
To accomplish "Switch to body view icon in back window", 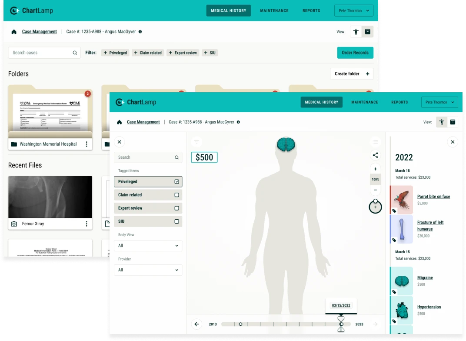I will pos(356,31).
